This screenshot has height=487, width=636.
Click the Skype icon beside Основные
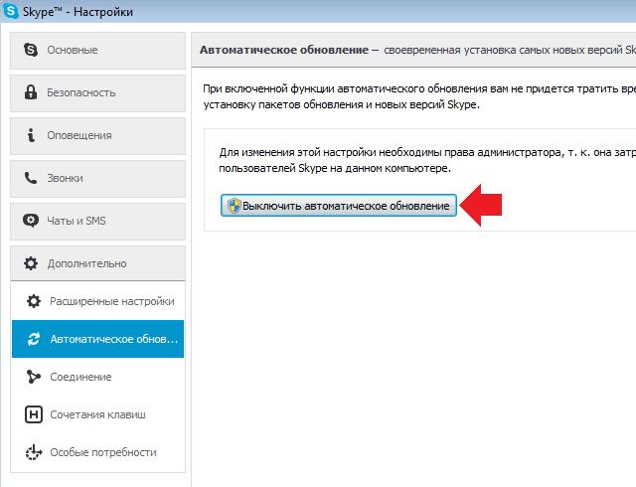[x=30, y=50]
